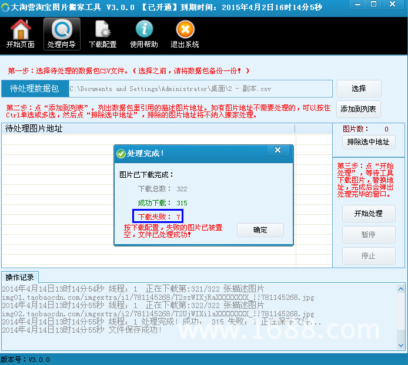408x365 pixels.
Task: Confirm dialog with 确定 button
Action: pos(260,230)
